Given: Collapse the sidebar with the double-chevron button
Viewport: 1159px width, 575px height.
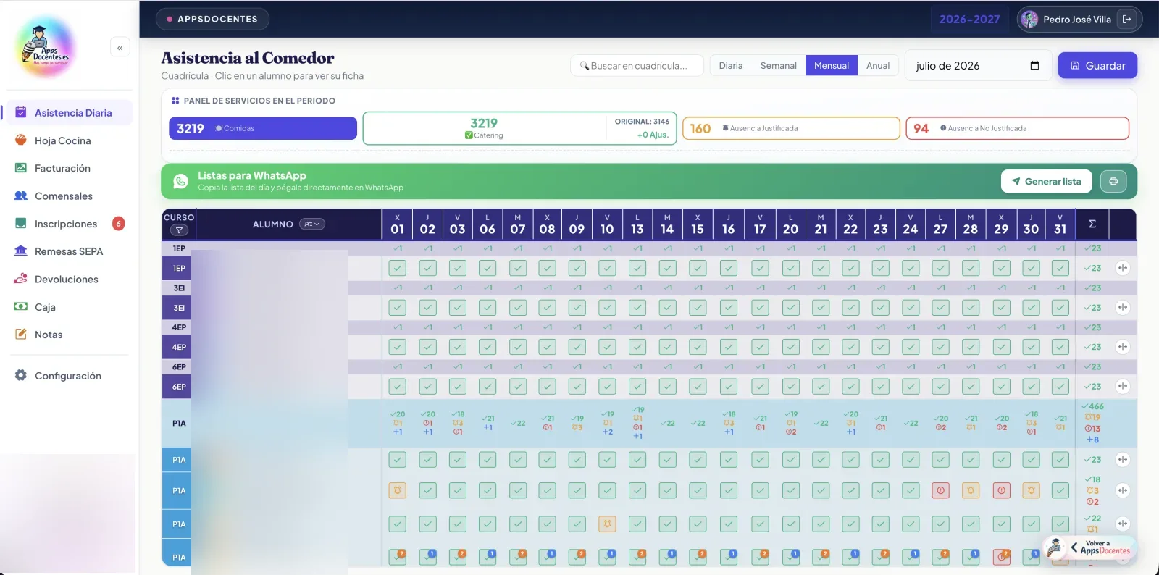Looking at the screenshot, I should pyautogui.click(x=120, y=48).
